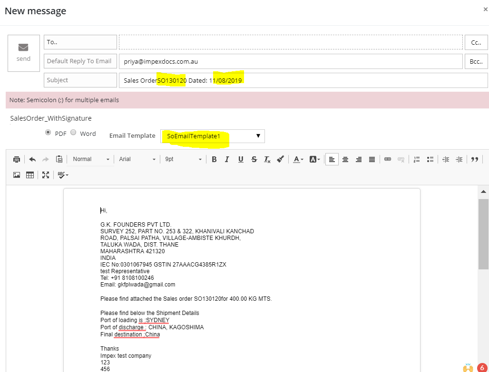
Task: Click the format painter brush icon
Action: tap(280, 159)
